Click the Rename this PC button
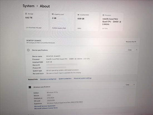This screenshot has height=115, width=153. pos(131,42)
